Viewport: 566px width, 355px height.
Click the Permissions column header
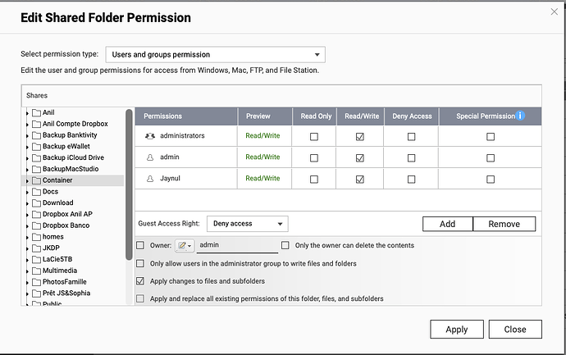(186, 116)
